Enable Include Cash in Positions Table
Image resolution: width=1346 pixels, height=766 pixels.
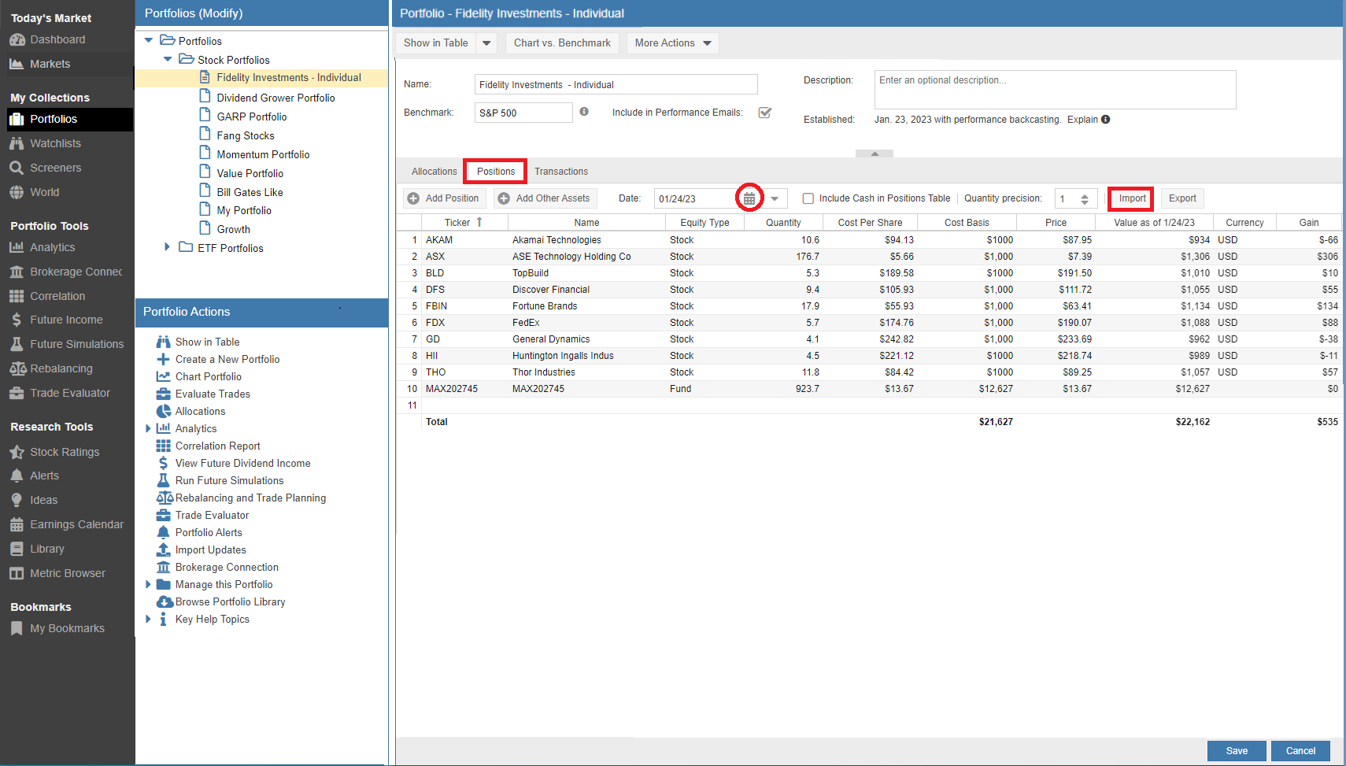click(808, 199)
